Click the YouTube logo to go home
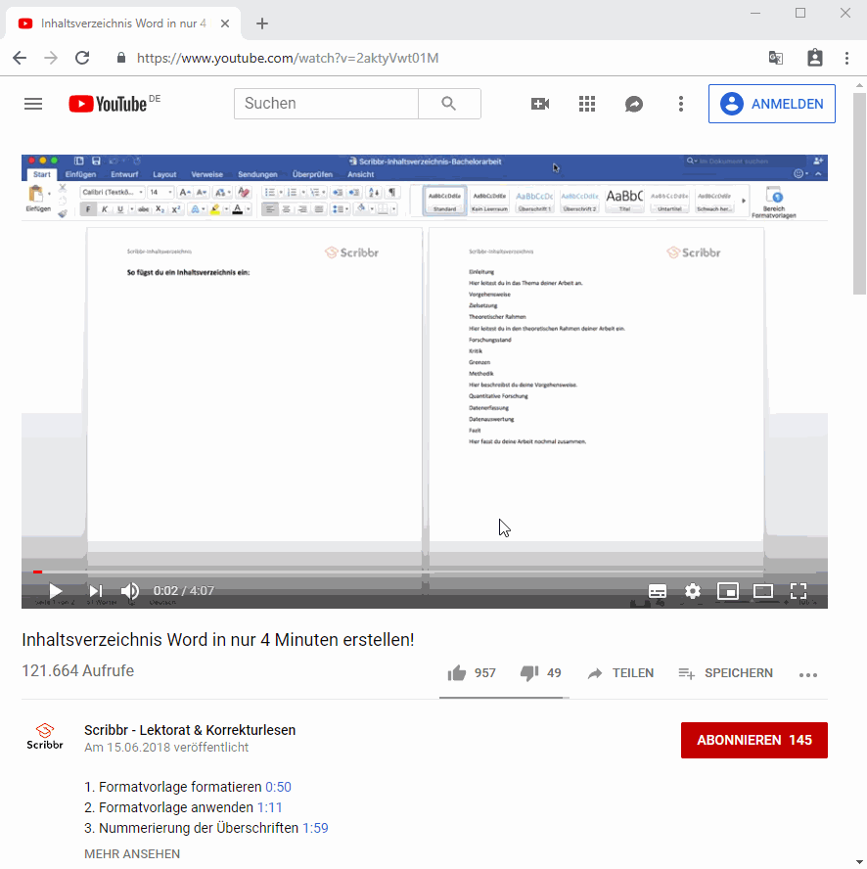The image size is (867, 869). point(108,104)
